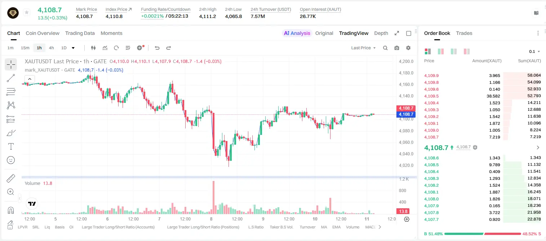Switch chart to Depth view

(x=381, y=33)
